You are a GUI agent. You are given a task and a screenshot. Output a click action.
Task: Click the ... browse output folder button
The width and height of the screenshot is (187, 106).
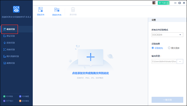click(x=180, y=62)
